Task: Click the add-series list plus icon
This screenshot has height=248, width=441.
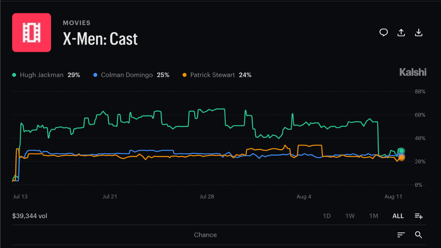Action: coord(419,216)
